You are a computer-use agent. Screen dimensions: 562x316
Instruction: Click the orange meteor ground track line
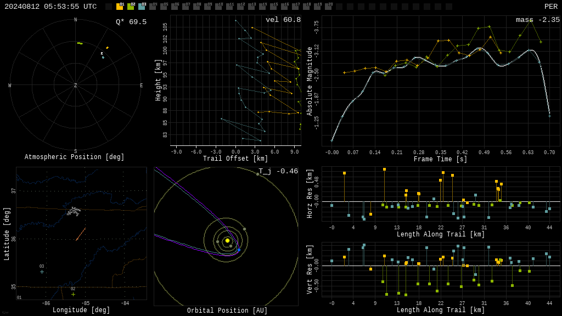pos(81,234)
